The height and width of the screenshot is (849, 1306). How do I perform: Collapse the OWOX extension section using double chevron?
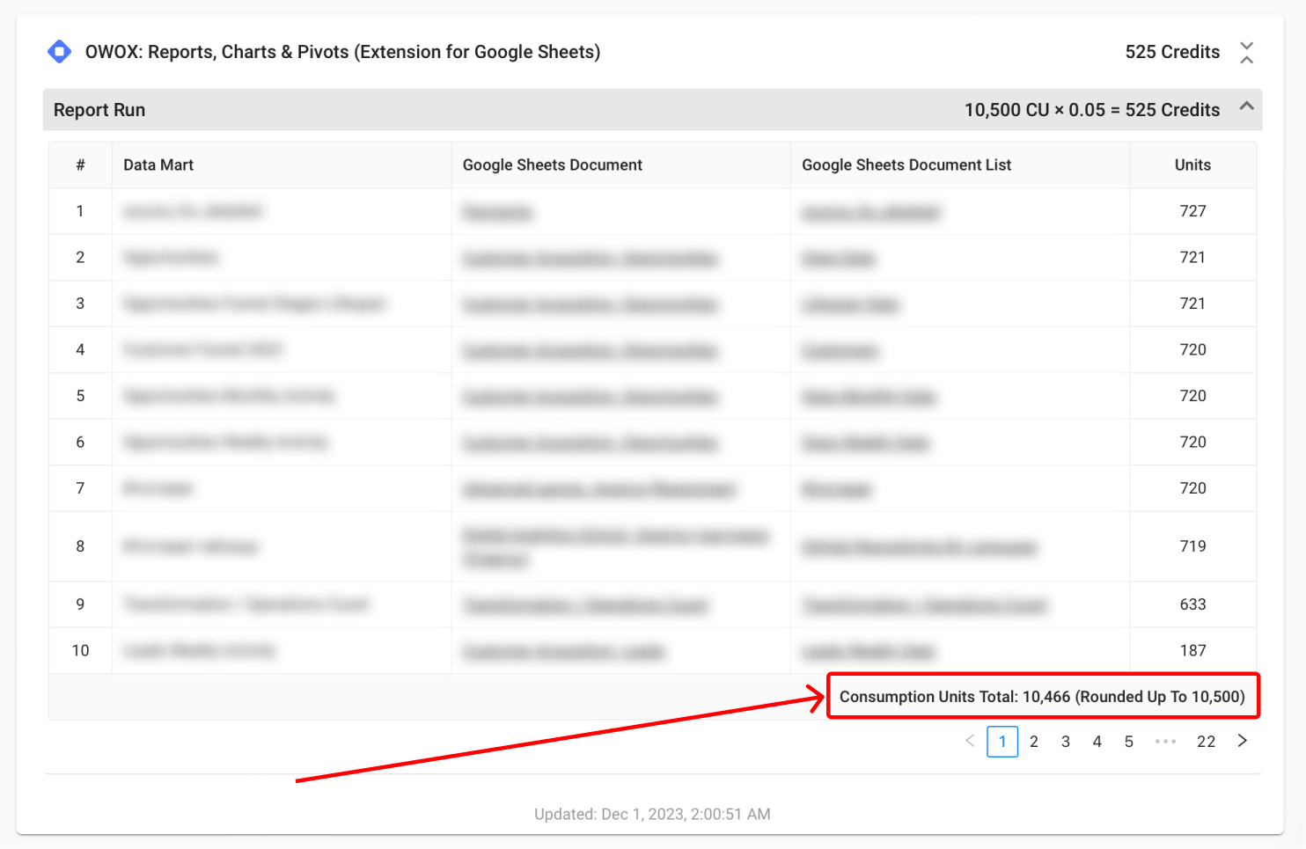[x=1246, y=53]
